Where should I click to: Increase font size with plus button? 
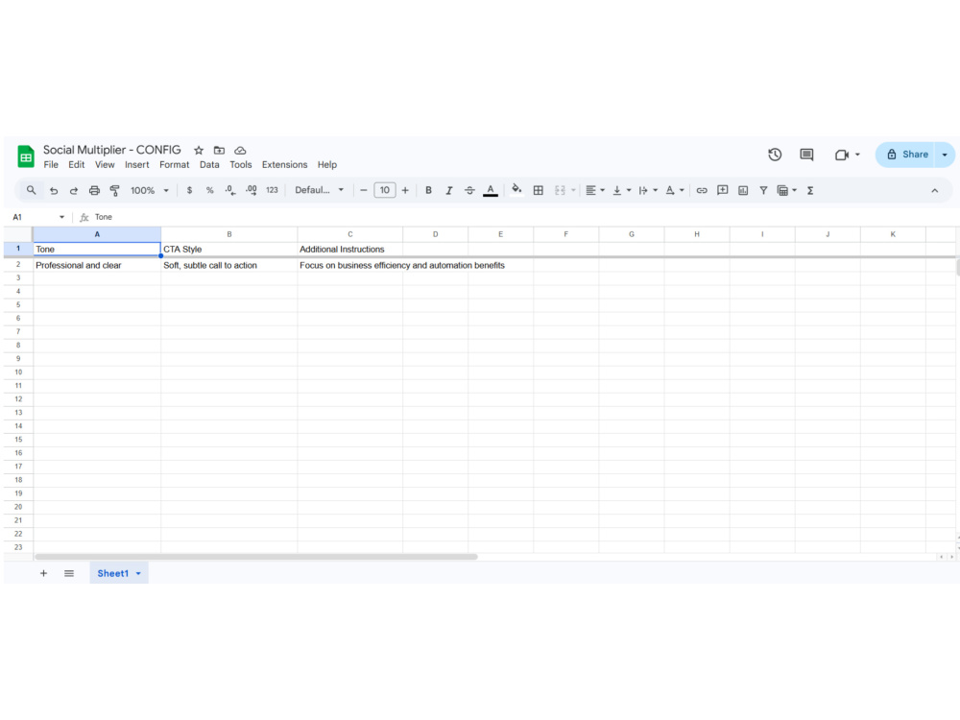point(405,190)
